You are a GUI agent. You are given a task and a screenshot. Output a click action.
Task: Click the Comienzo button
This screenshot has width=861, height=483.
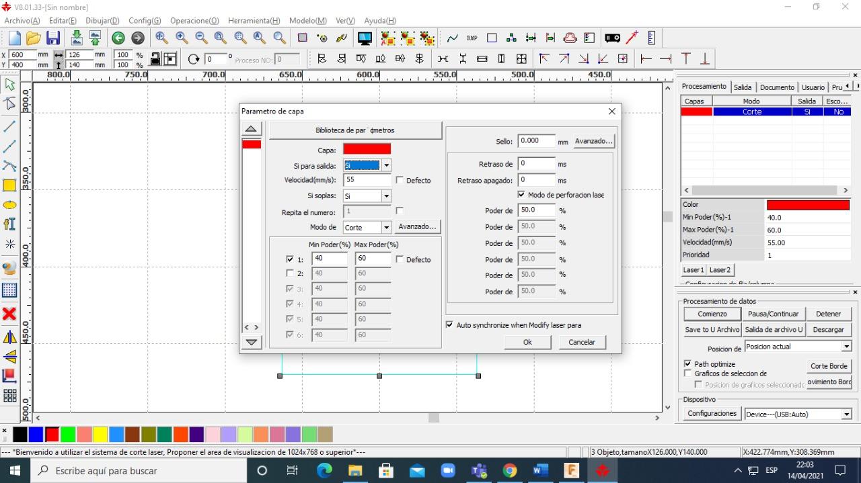(712, 314)
